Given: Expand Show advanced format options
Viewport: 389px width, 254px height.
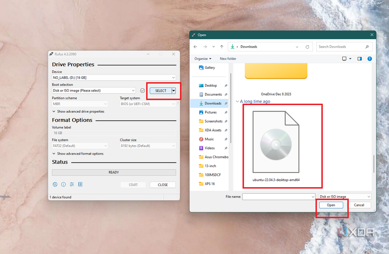Looking at the screenshot, I should [78, 154].
